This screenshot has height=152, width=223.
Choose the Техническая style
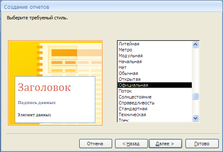tap(155, 115)
